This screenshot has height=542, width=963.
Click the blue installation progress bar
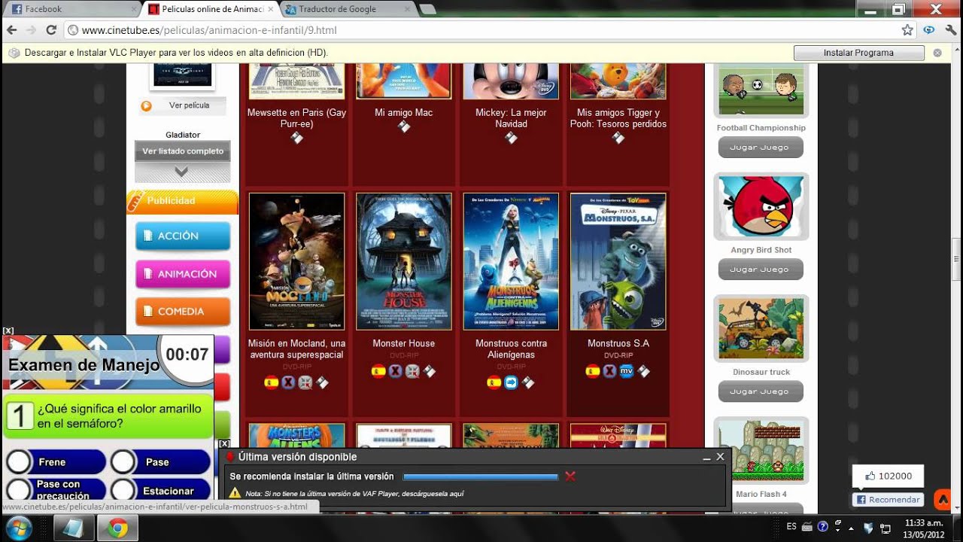click(x=481, y=477)
